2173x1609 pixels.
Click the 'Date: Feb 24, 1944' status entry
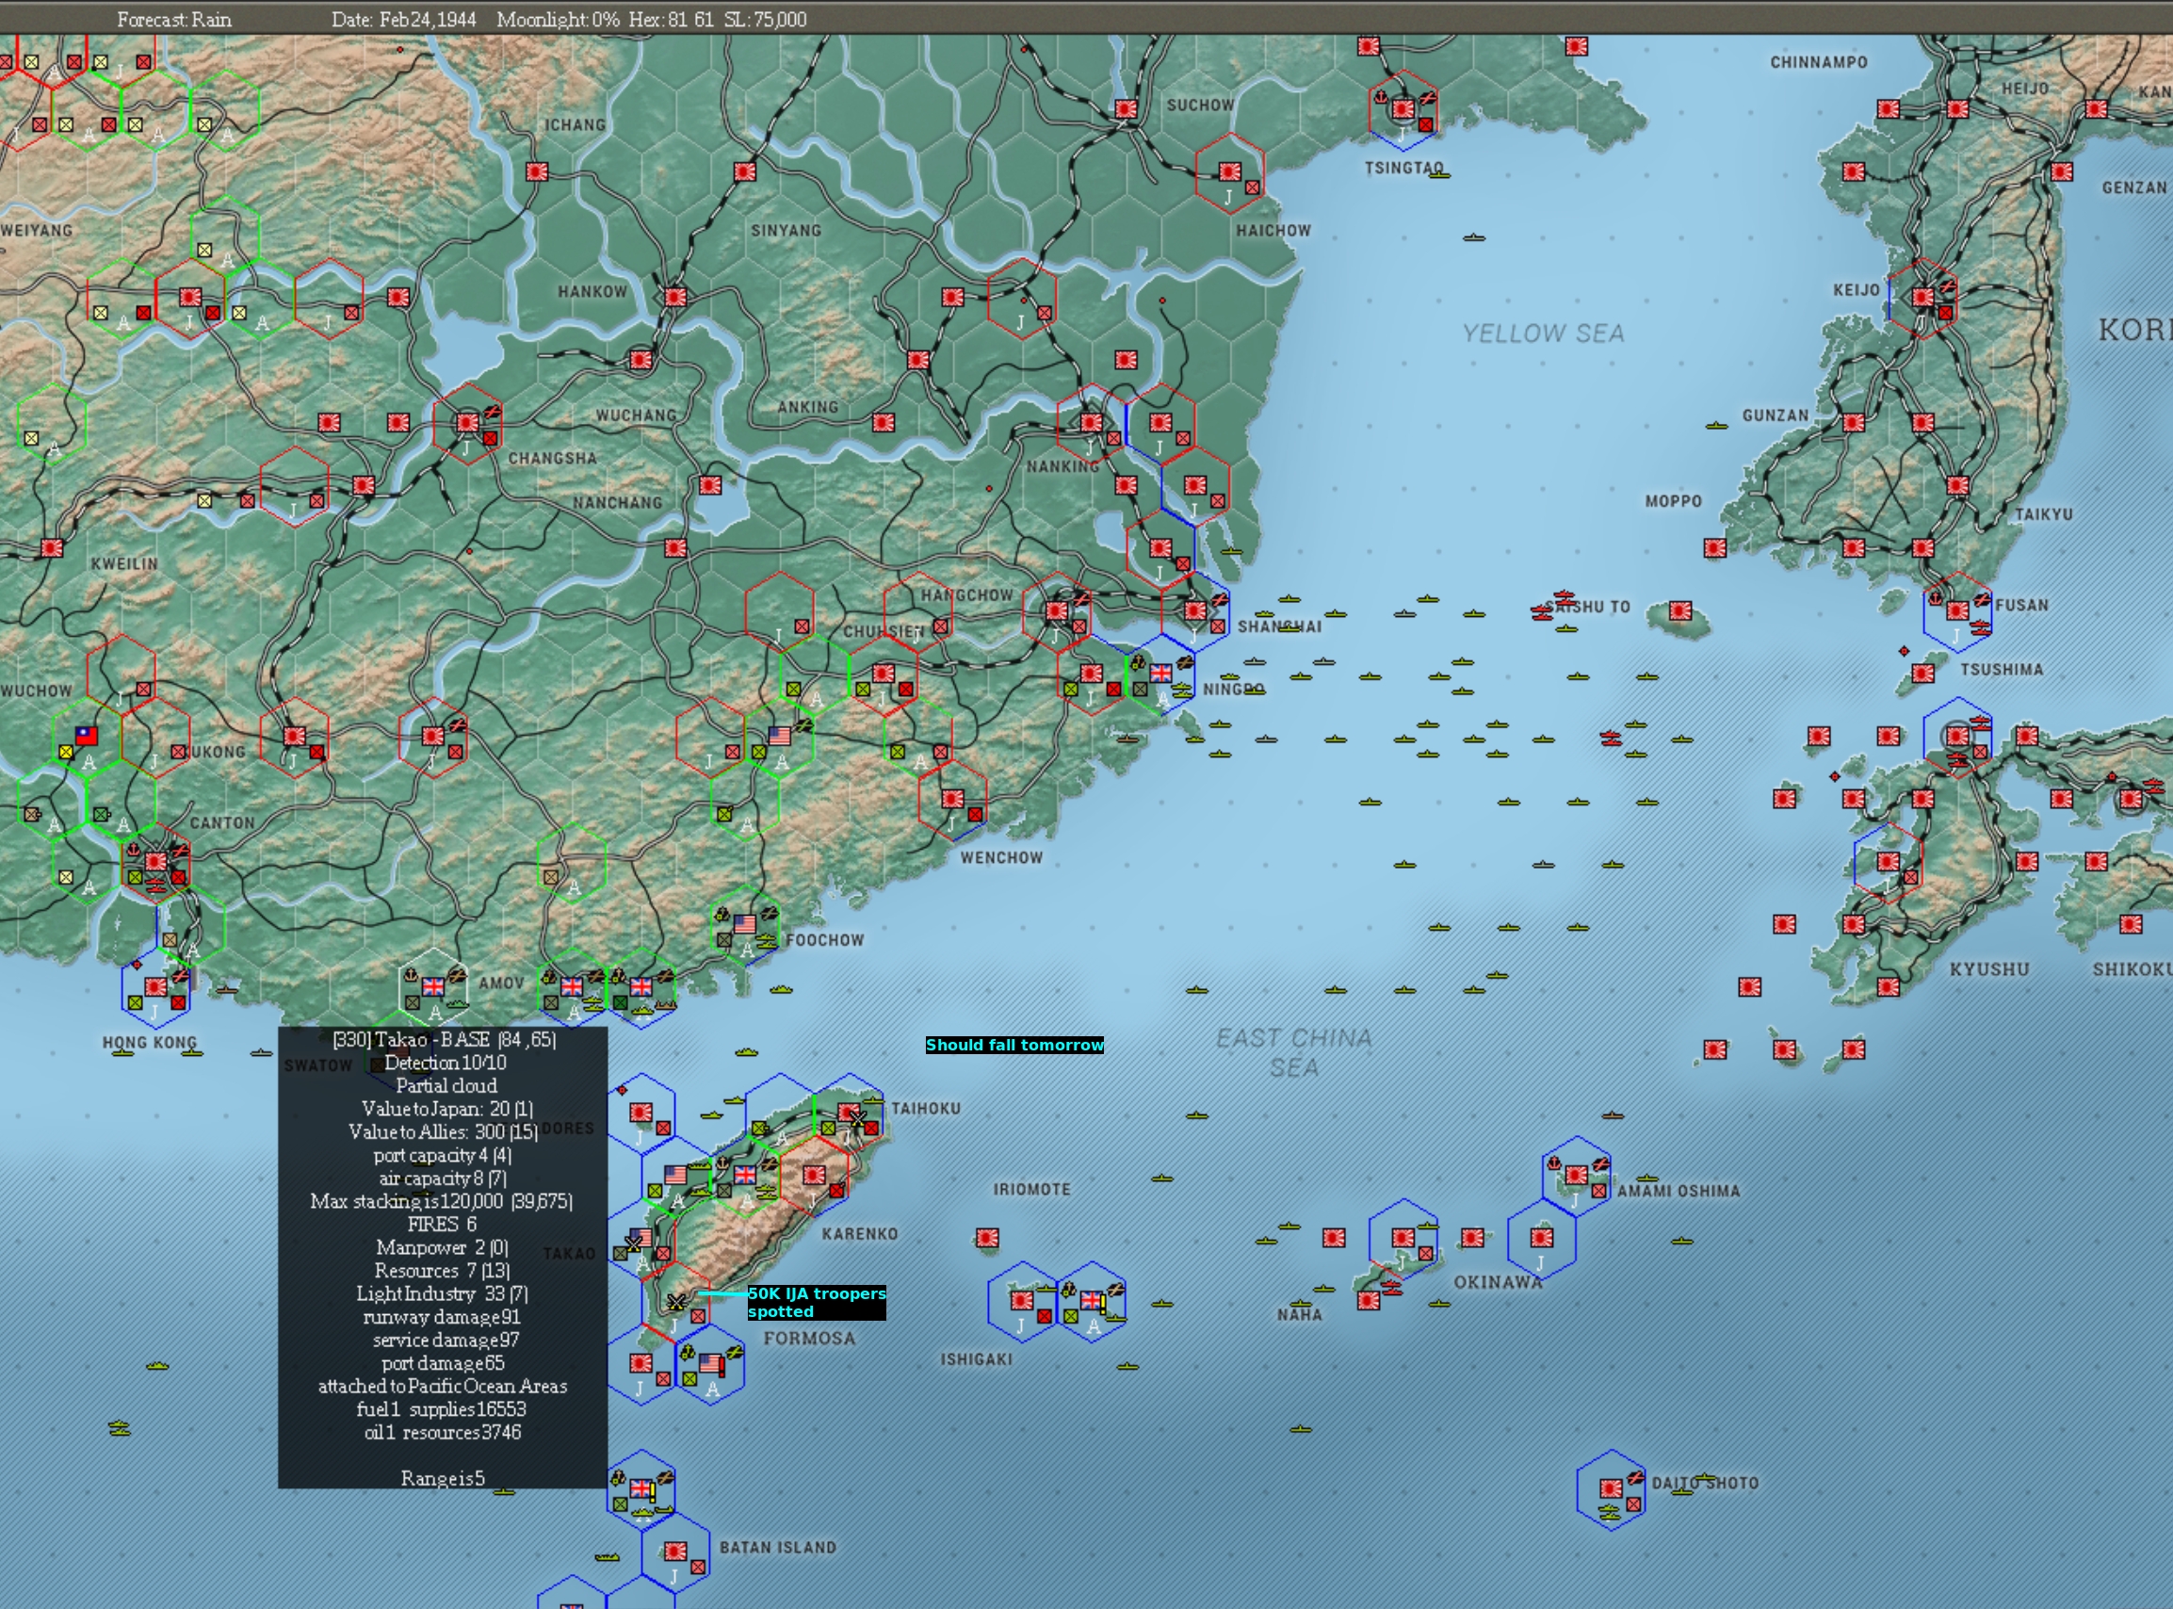pyautogui.click(x=404, y=20)
